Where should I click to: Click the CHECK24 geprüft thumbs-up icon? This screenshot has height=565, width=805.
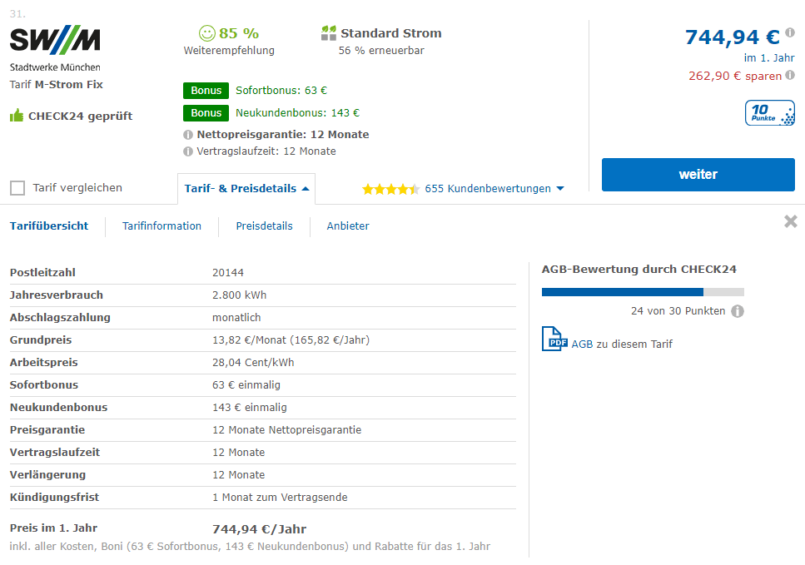tap(17, 115)
